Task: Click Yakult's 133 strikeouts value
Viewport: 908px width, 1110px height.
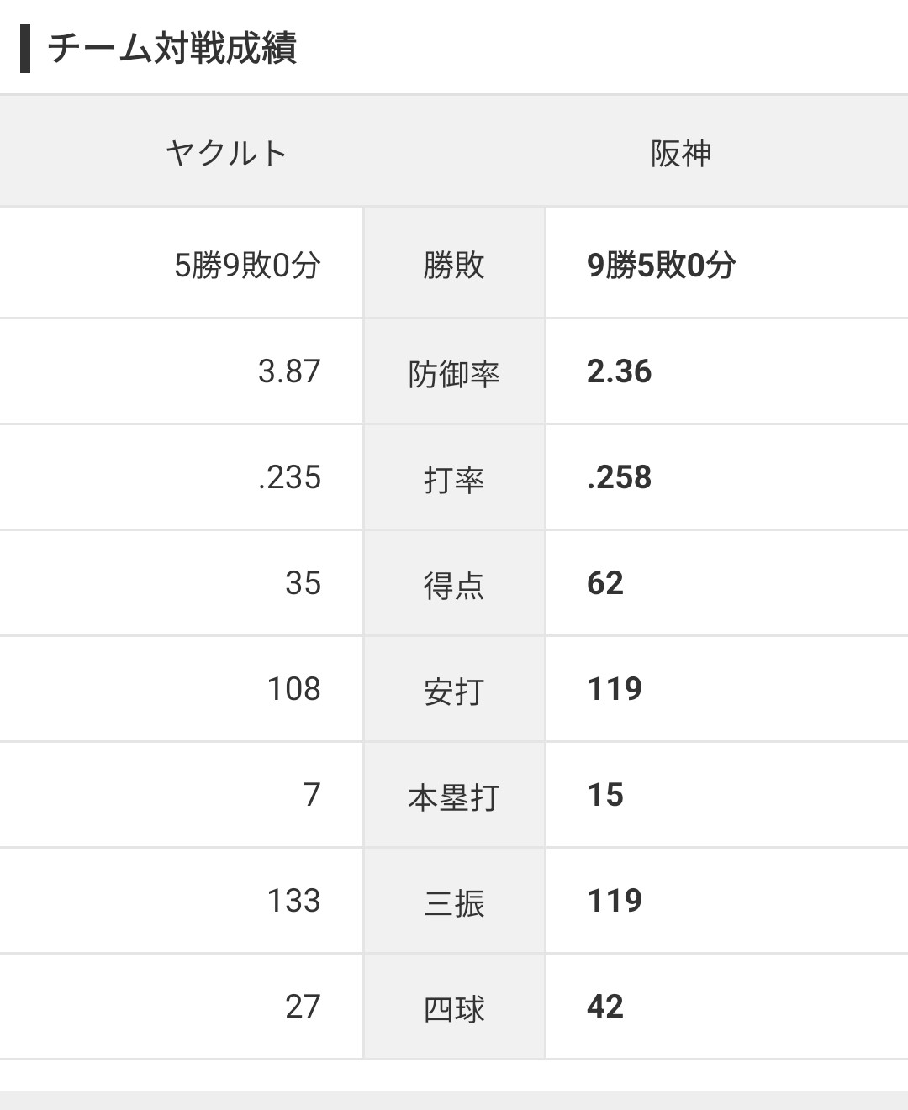Action: click(x=294, y=901)
